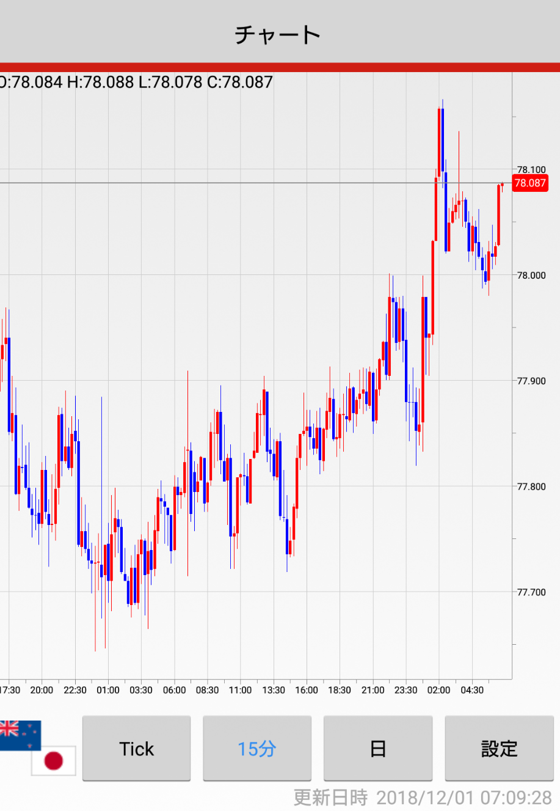The image size is (560, 811).
Task: Click the チャート title header
Action: 278,34
